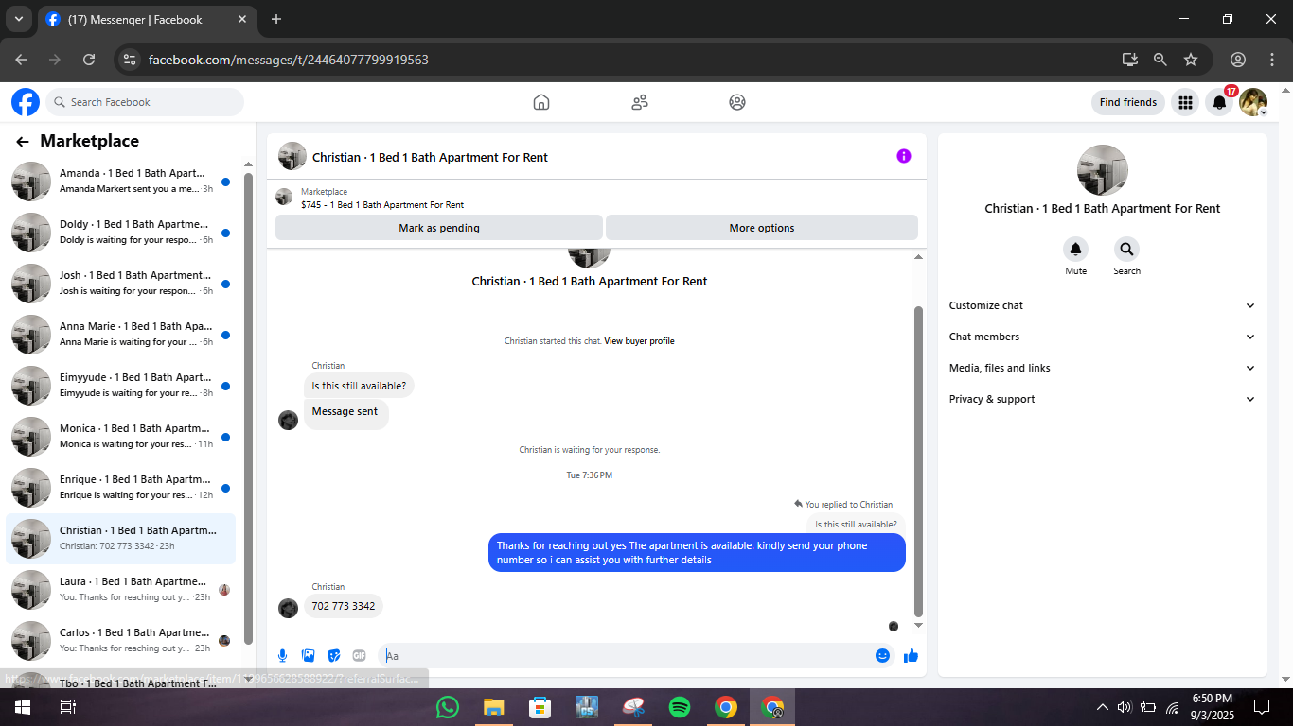Viewport: 1293px width, 726px height.
Task: Show hidden system tray icons
Action: coord(1102,707)
